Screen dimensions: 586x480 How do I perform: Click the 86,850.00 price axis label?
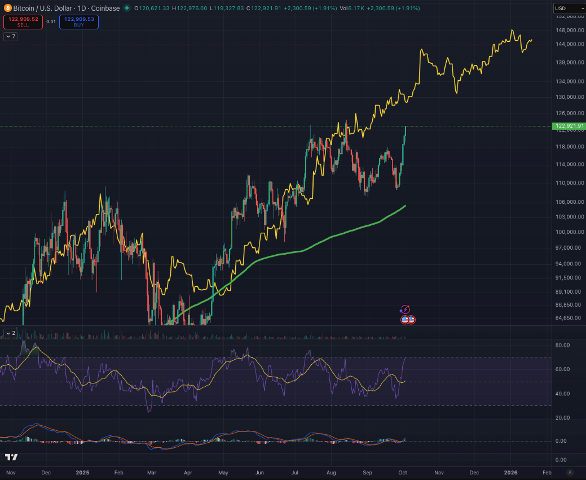(x=568, y=305)
